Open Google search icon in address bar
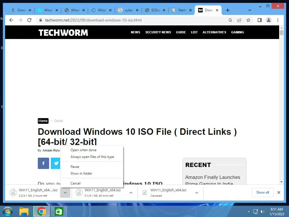This screenshot has width=289, height=217. 230,20
